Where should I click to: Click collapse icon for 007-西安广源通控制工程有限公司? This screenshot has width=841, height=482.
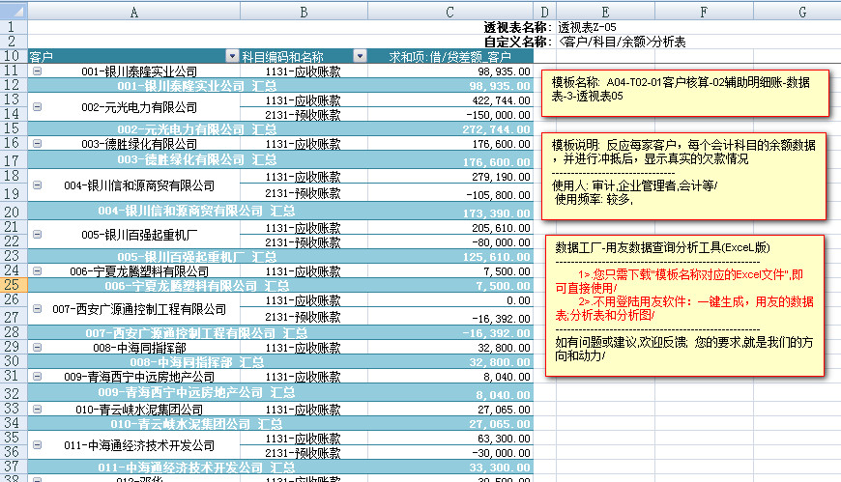point(38,309)
